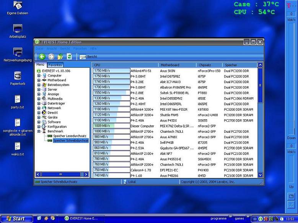Expand the Geräte tree node

(39, 117)
